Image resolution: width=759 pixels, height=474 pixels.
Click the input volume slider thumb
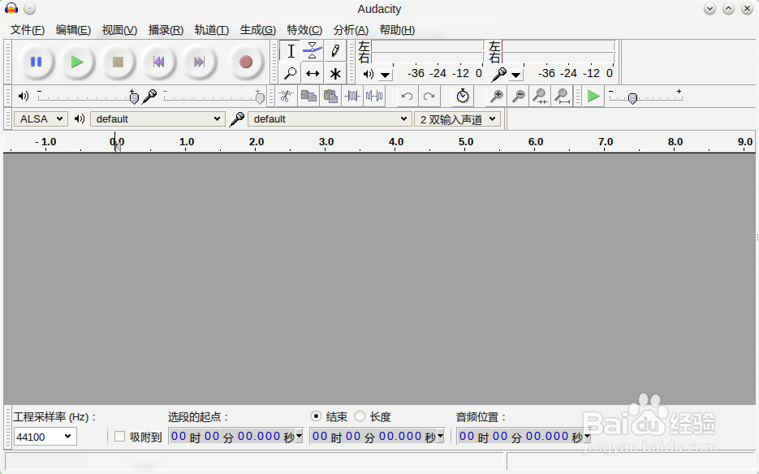(260, 97)
